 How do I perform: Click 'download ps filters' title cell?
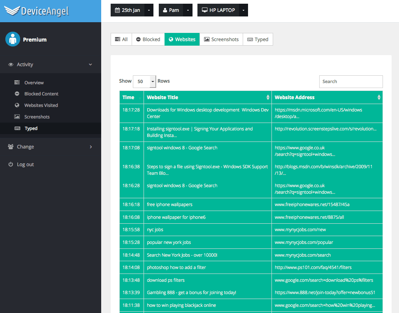[x=208, y=280]
